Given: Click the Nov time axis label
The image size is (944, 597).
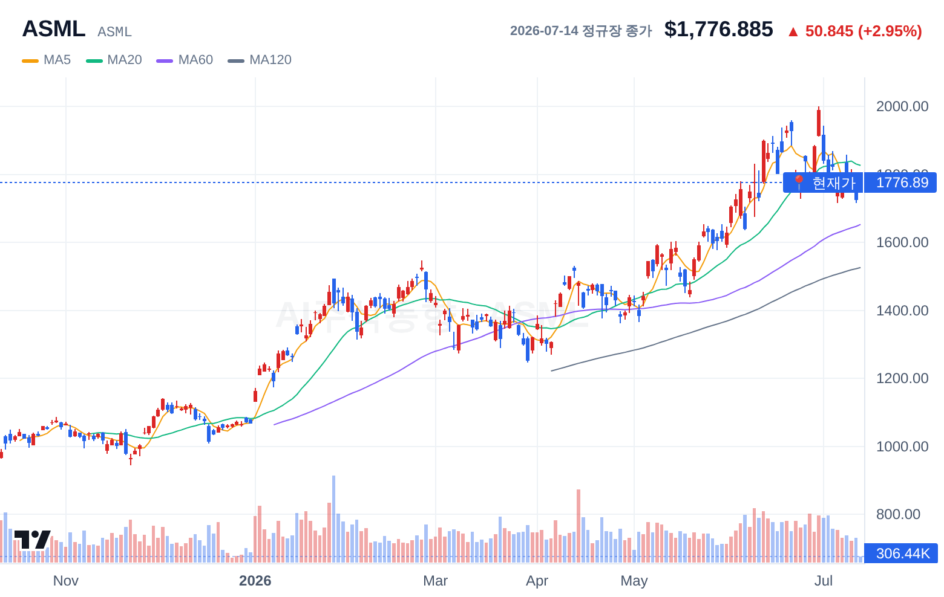Looking at the screenshot, I should pyautogui.click(x=66, y=581).
